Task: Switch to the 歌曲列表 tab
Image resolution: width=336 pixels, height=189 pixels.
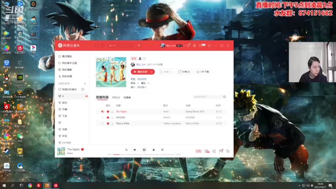Action: point(102,97)
